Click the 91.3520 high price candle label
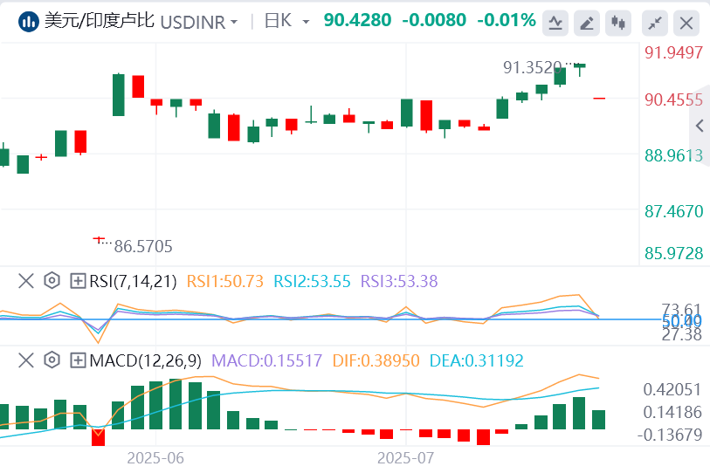 532,67
